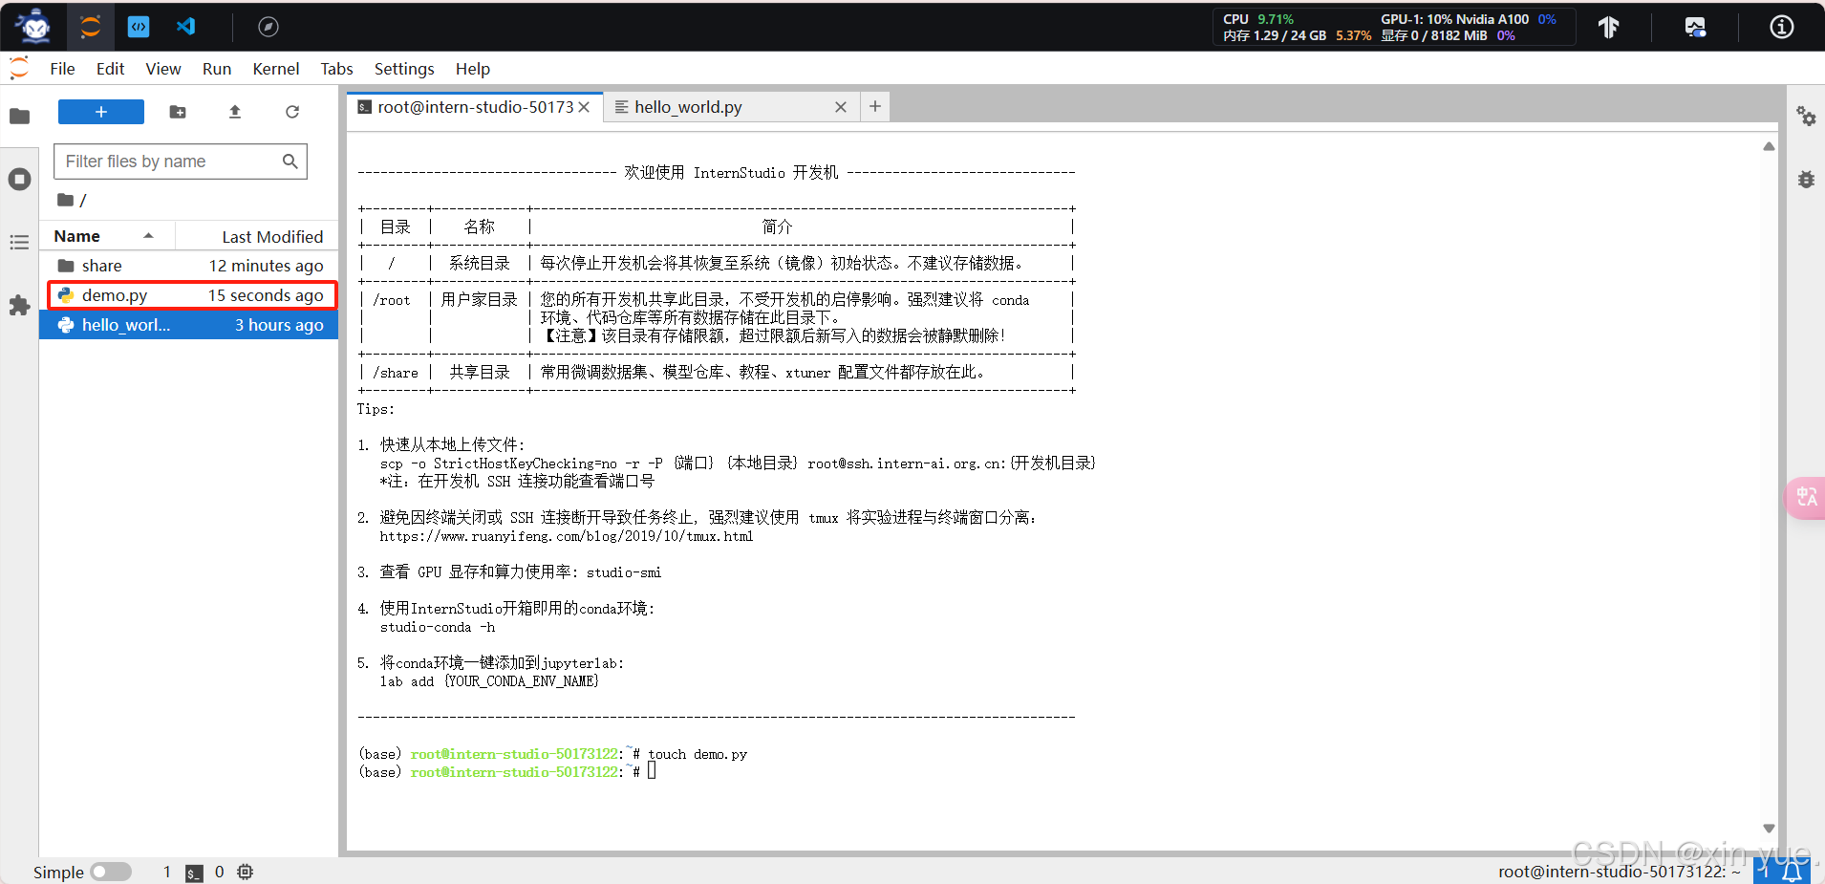The image size is (1825, 884).
Task: Open the Kernel menu
Action: pos(275,68)
